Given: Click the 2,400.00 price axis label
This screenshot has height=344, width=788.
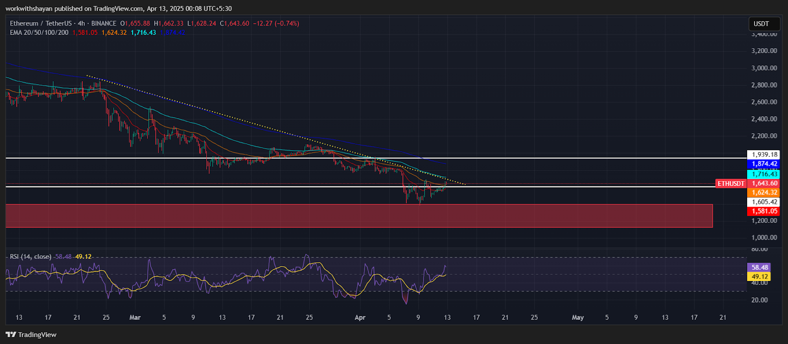Looking at the screenshot, I should 764,119.
